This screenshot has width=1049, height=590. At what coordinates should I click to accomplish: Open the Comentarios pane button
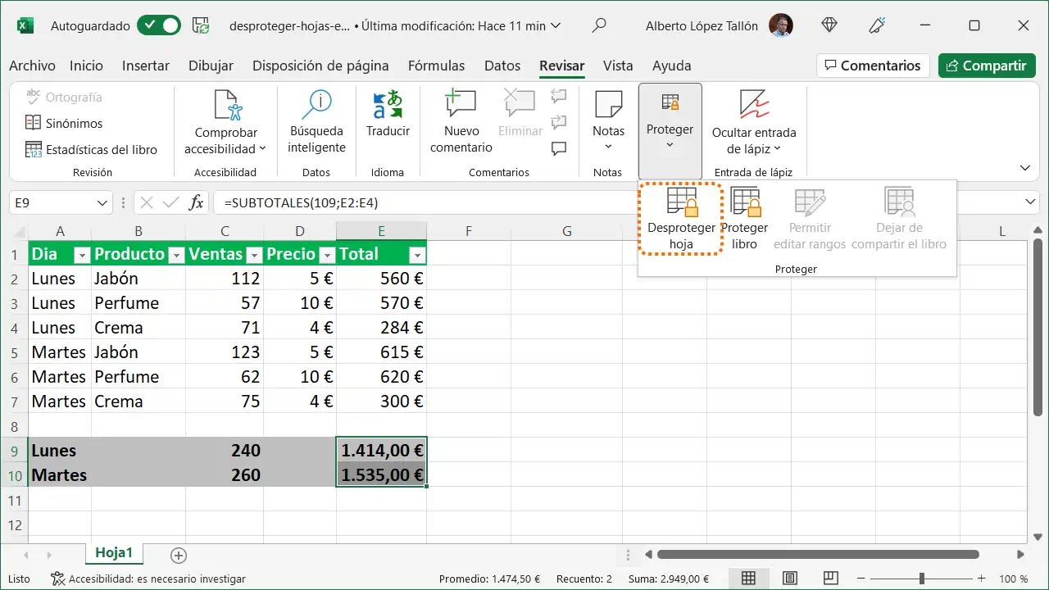tap(872, 66)
